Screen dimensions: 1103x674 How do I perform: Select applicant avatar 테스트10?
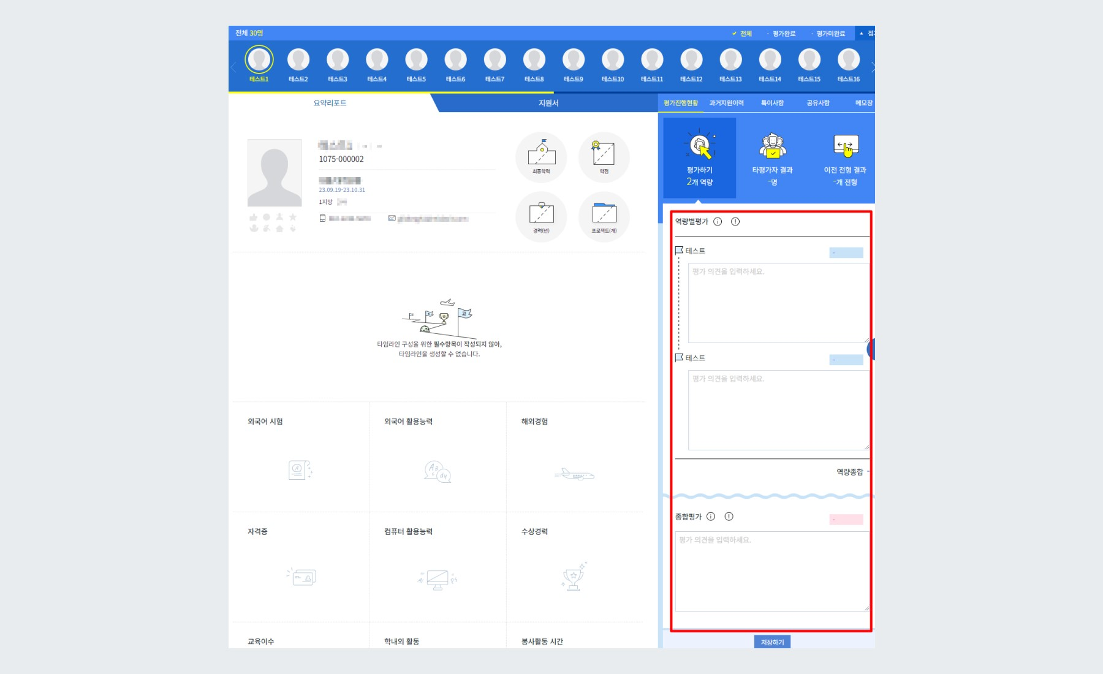(x=613, y=59)
